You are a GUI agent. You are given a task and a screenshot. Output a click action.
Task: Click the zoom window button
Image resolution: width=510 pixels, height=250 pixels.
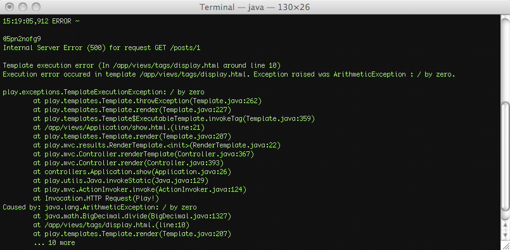[x=36, y=7]
